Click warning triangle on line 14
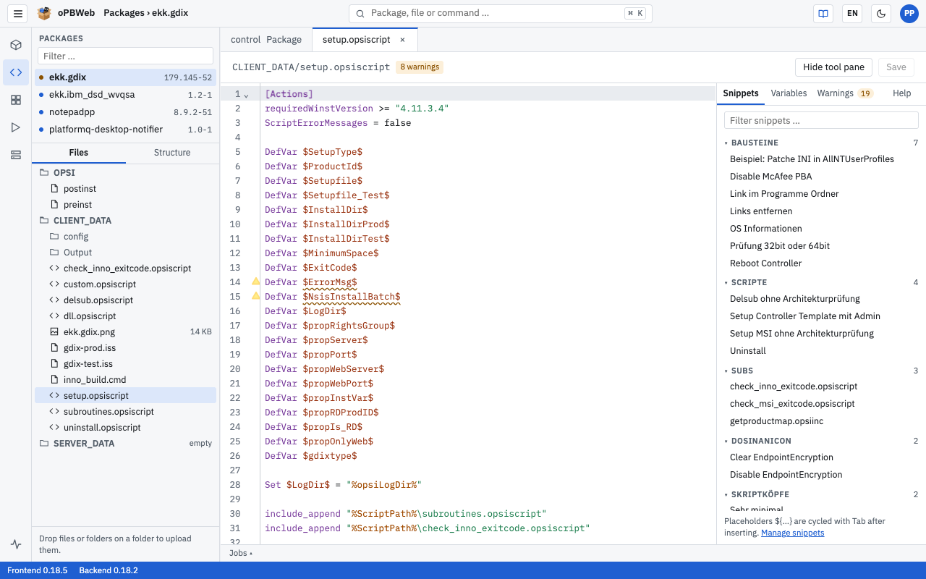 point(255,282)
